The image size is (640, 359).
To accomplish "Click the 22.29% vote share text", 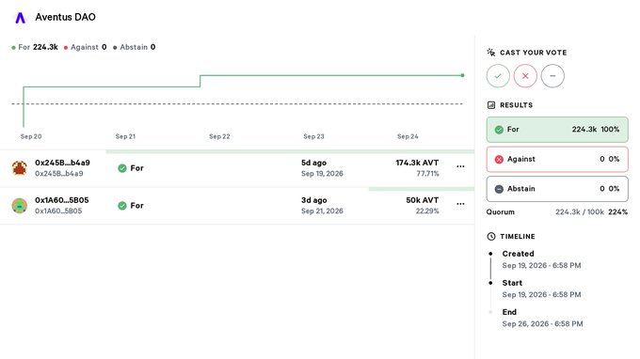I will (427, 211).
